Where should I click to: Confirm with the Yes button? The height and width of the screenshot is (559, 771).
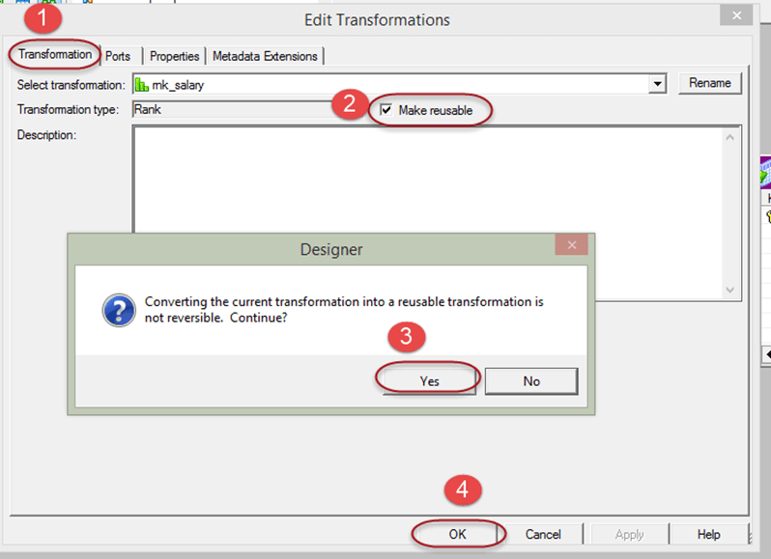[429, 380]
